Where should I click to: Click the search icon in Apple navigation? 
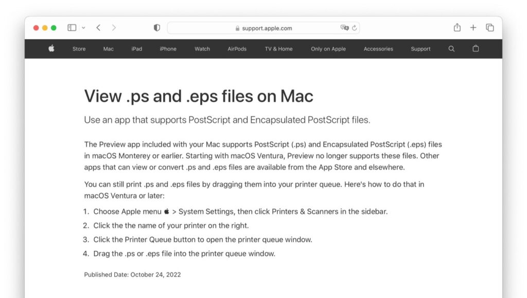451,49
